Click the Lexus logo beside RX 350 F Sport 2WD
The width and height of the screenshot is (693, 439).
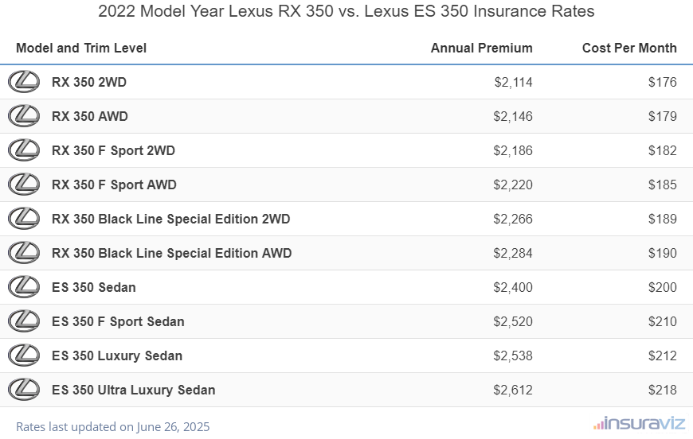coord(24,150)
